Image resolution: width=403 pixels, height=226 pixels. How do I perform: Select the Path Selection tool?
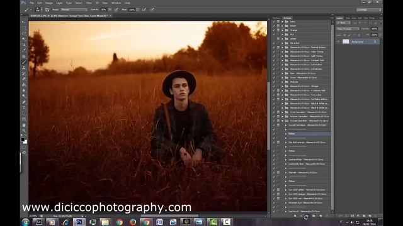point(24,113)
